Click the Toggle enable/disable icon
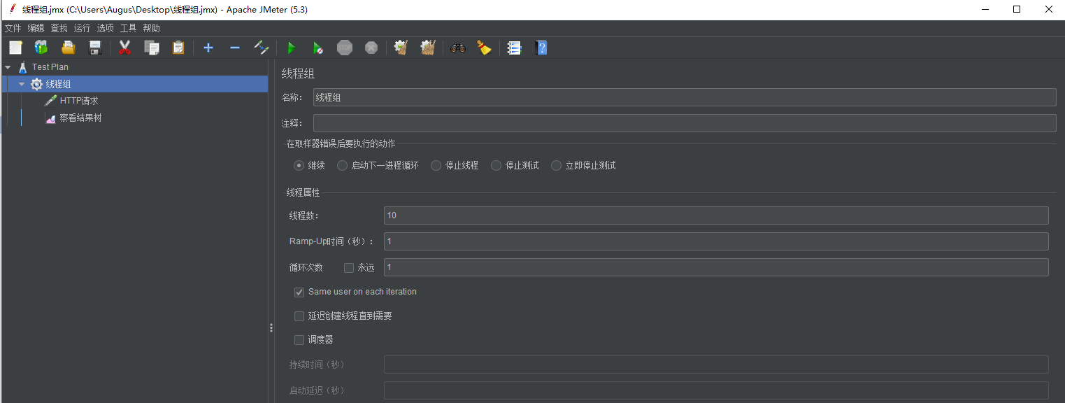 click(262, 48)
